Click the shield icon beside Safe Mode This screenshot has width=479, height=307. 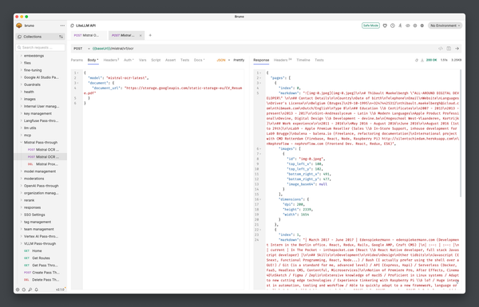[x=385, y=26]
